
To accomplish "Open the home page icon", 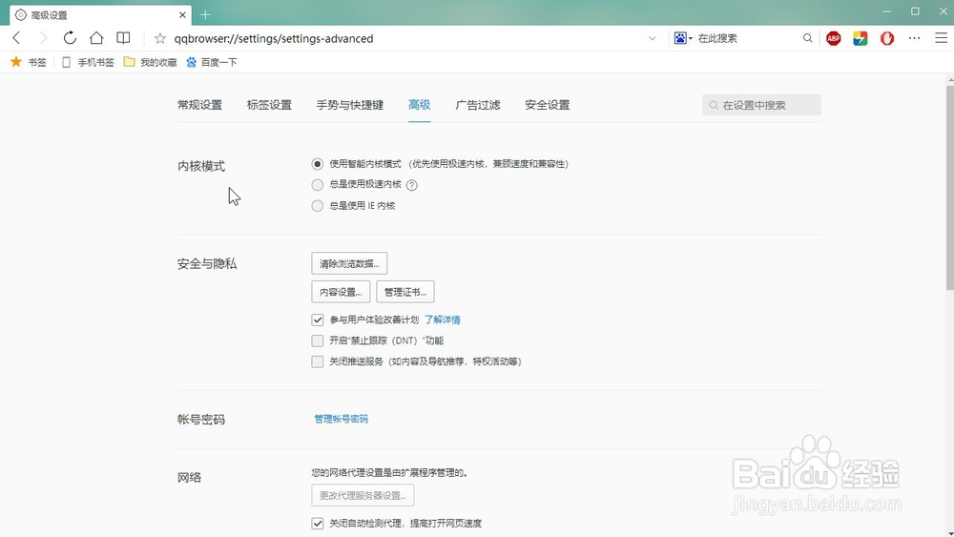I will click(96, 38).
